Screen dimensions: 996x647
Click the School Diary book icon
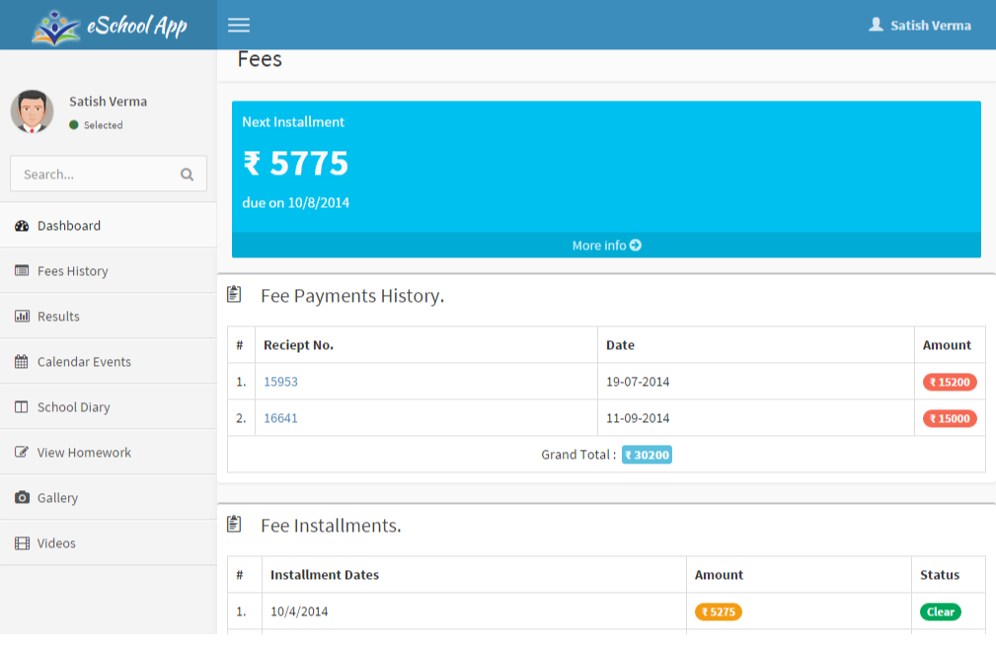(x=22, y=407)
